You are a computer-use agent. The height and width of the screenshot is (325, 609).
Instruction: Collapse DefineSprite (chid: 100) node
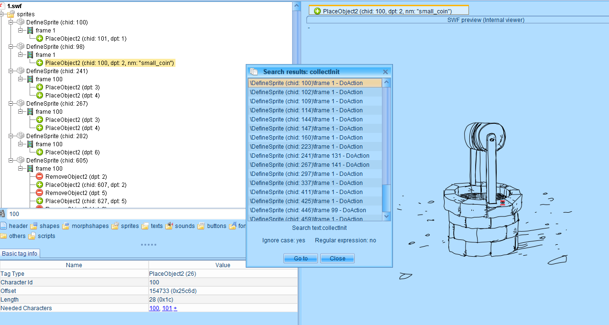point(11,22)
